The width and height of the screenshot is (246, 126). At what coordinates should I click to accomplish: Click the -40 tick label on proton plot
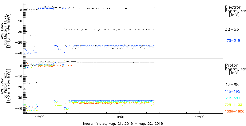point(19,108)
